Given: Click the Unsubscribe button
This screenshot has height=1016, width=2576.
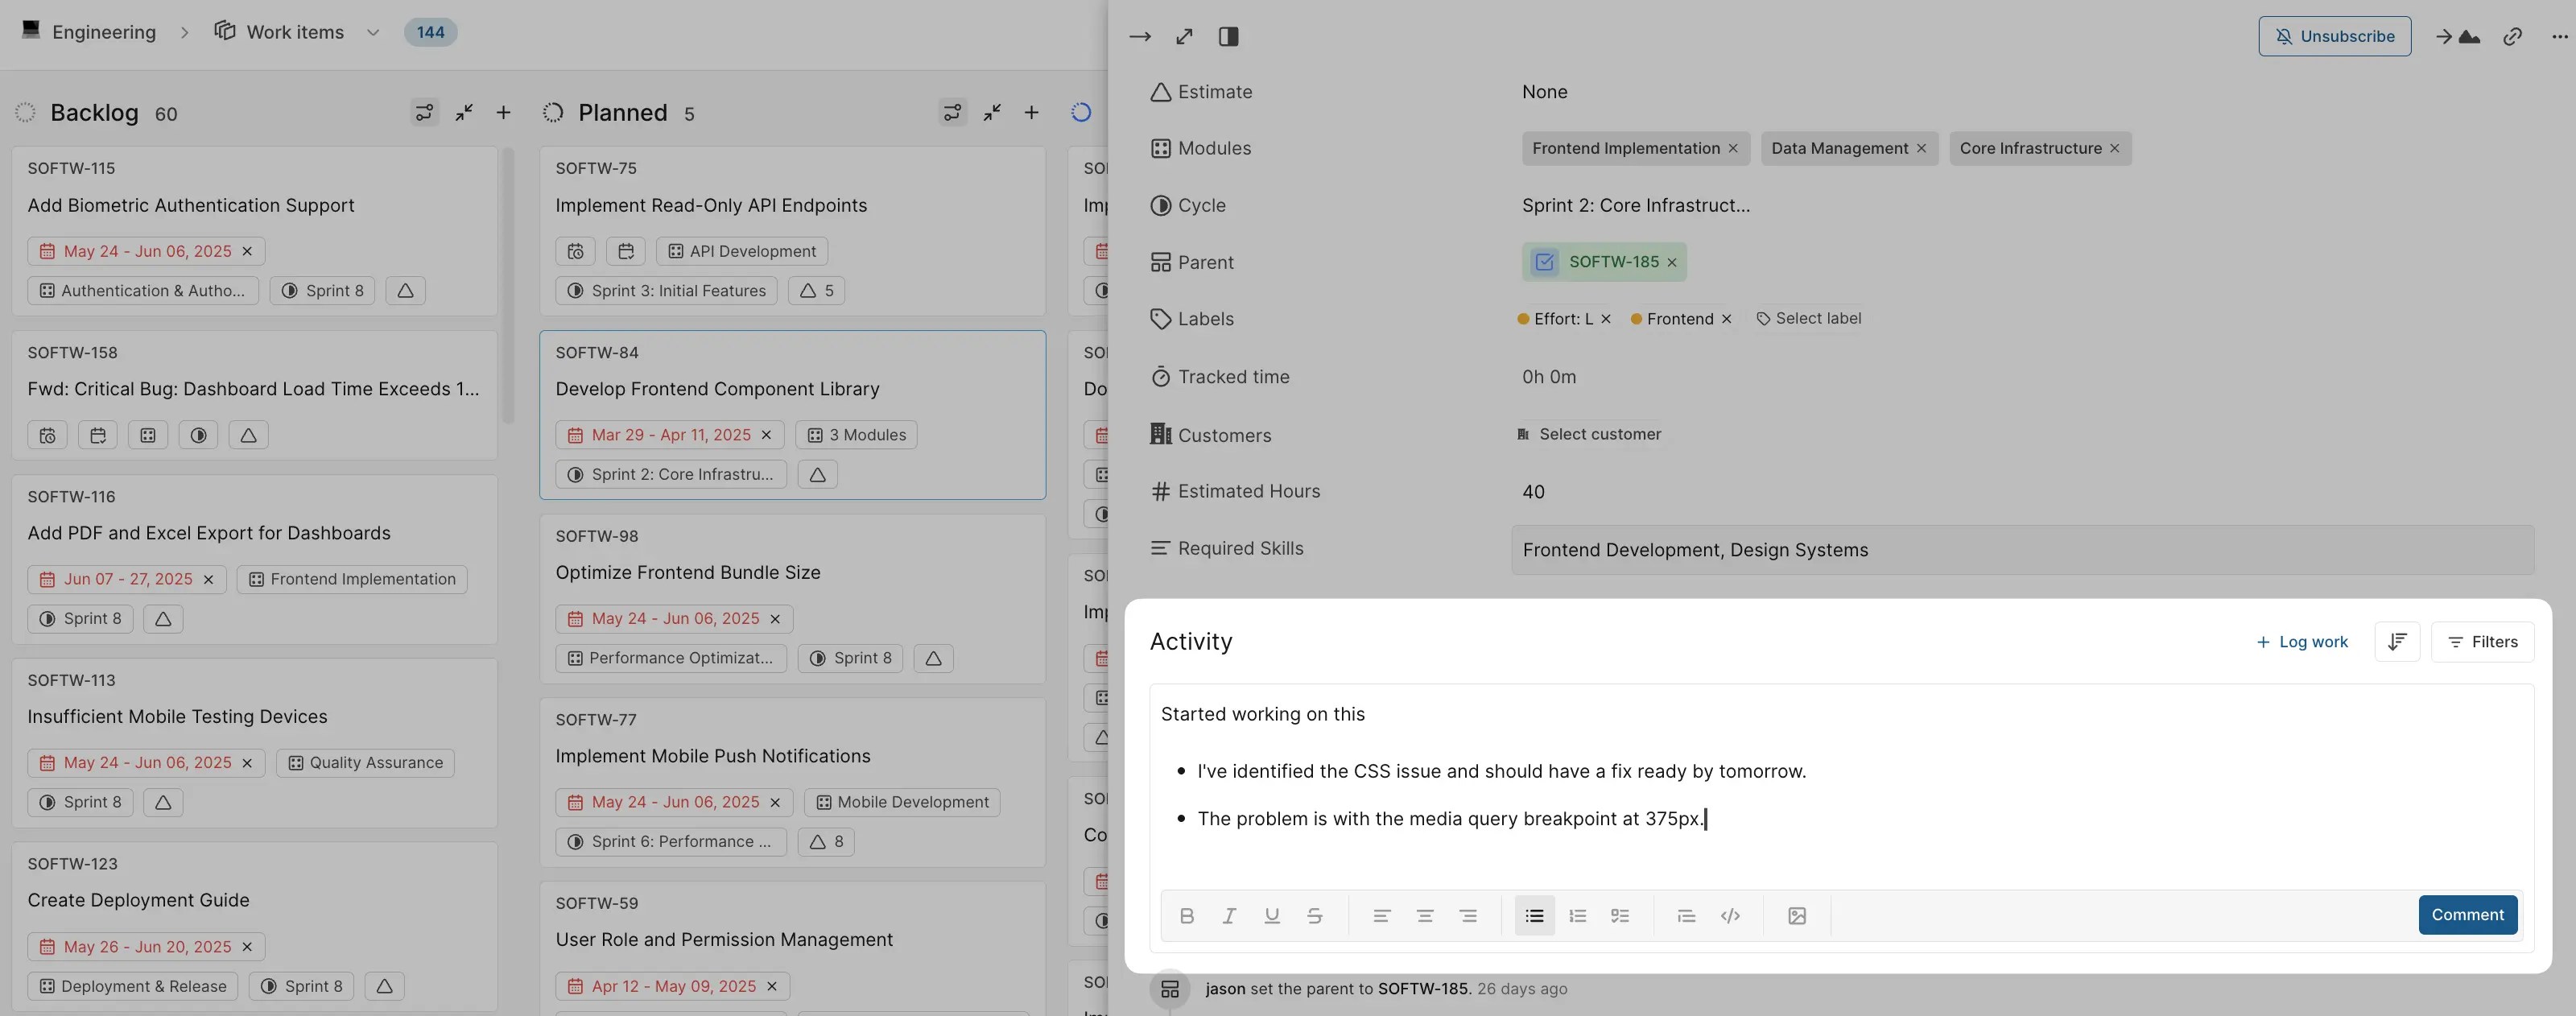Looking at the screenshot, I should point(2334,37).
